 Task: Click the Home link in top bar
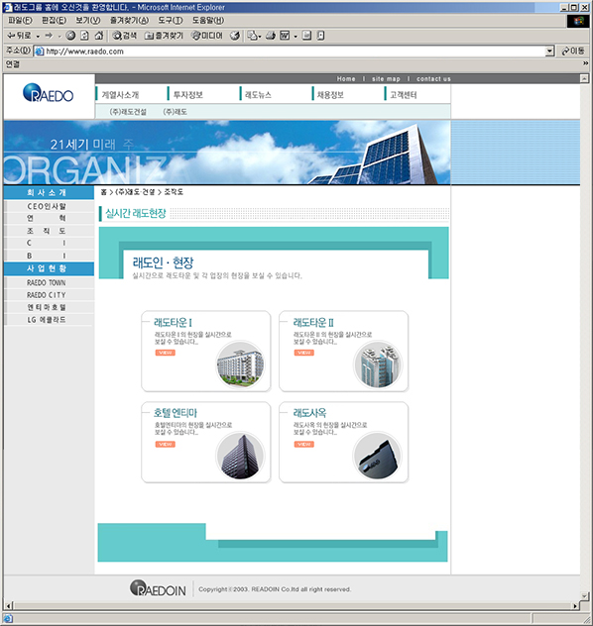[x=346, y=78]
